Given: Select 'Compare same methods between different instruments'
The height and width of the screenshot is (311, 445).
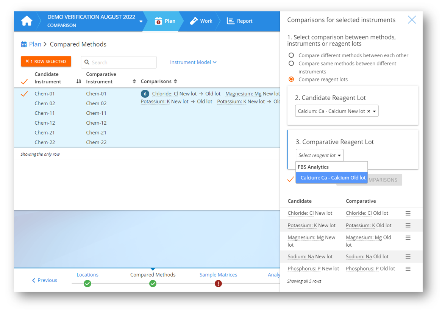Looking at the screenshot, I should [291, 64].
